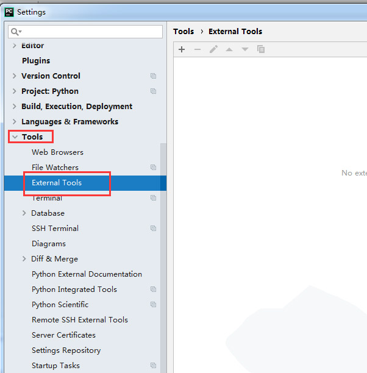
Task: Select the Plugins settings page
Action: (x=36, y=61)
